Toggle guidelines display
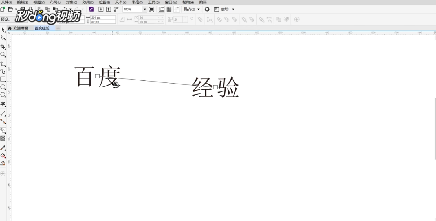This screenshot has height=221, width=436. pos(177,9)
